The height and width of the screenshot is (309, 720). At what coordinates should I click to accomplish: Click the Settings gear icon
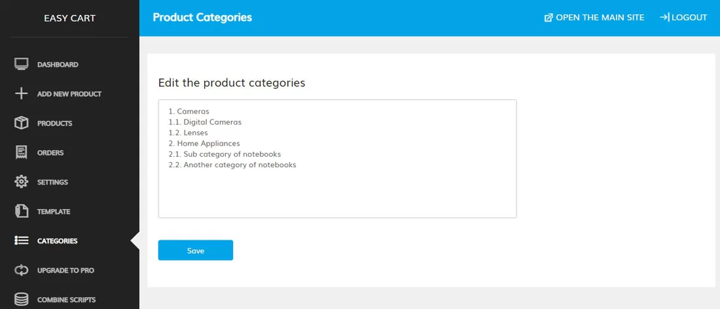[x=22, y=182]
